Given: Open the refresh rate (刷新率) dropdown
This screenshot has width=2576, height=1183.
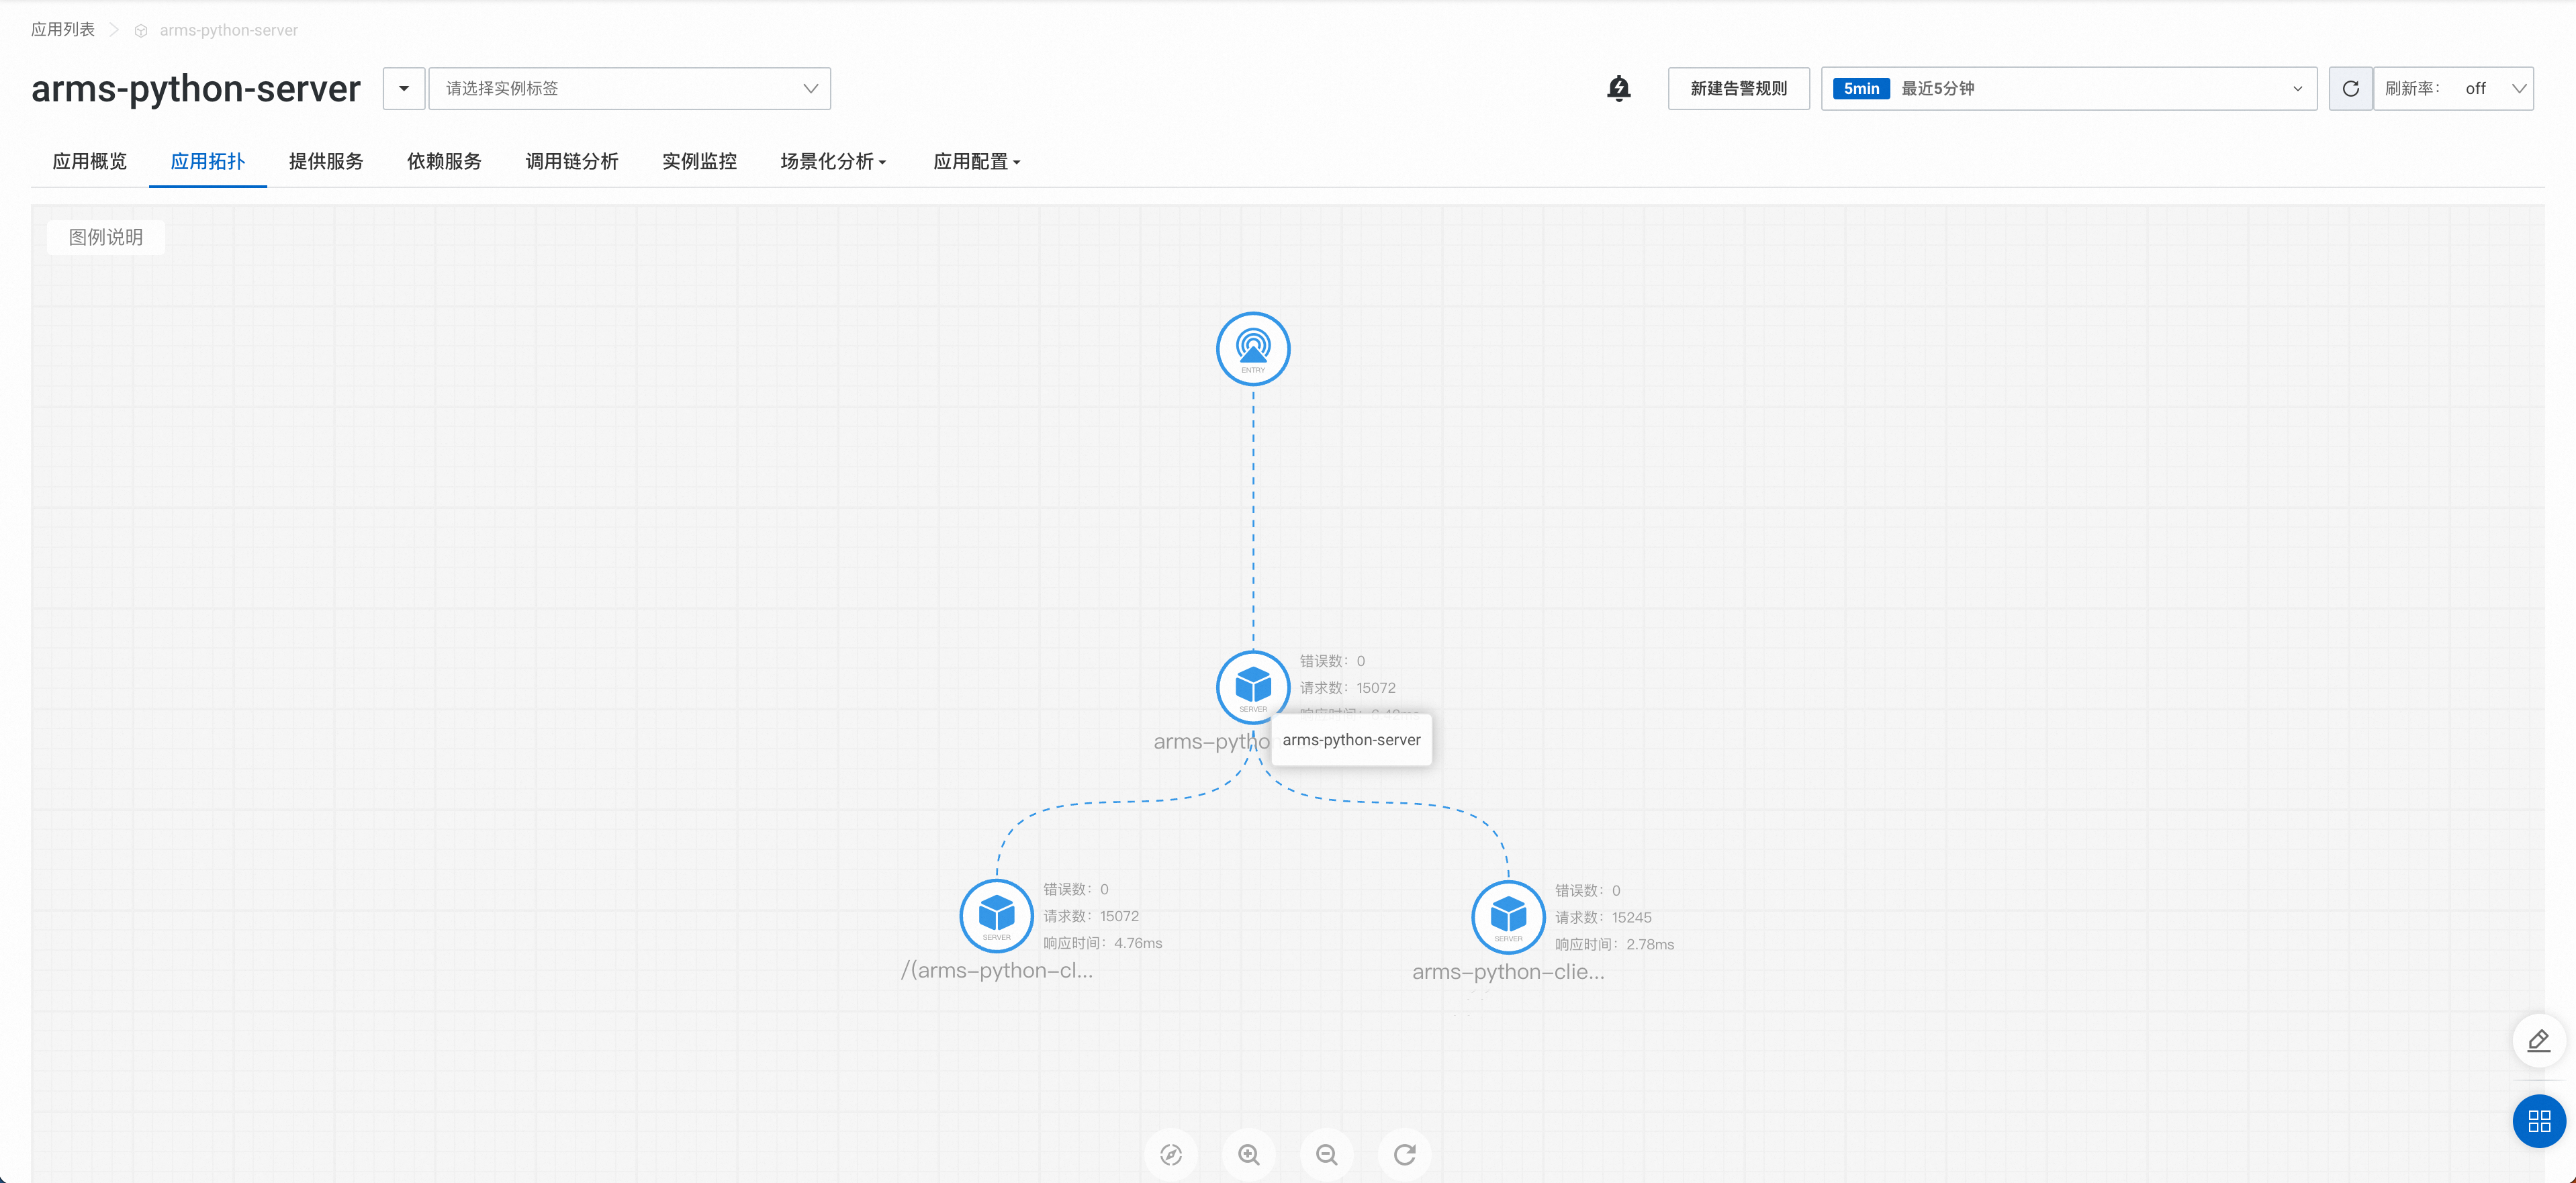Looking at the screenshot, I should point(2454,88).
